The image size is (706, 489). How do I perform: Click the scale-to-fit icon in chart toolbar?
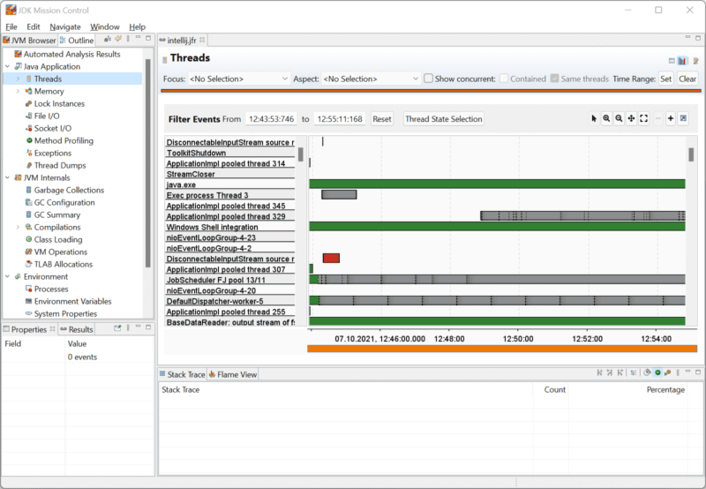[644, 118]
